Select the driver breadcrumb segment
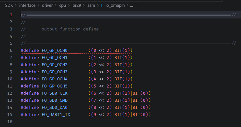The width and height of the screenshot is (241, 127). pyautogui.click(x=47, y=6)
